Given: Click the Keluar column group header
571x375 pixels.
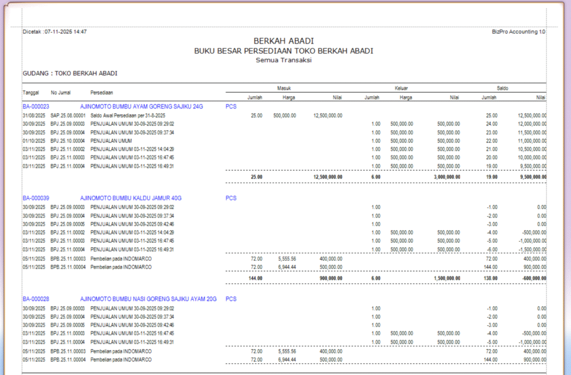Looking at the screenshot, I should click(x=401, y=88).
